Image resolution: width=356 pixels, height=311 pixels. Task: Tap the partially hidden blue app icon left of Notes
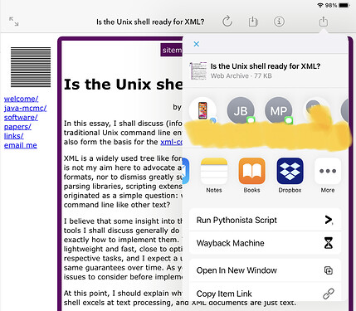pyautogui.click(x=186, y=171)
